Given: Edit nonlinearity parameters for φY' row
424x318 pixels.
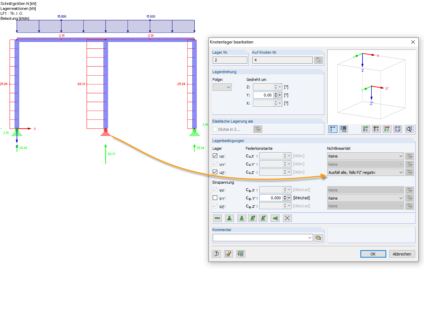Looking at the screenshot, I should [x=410, y=198].
